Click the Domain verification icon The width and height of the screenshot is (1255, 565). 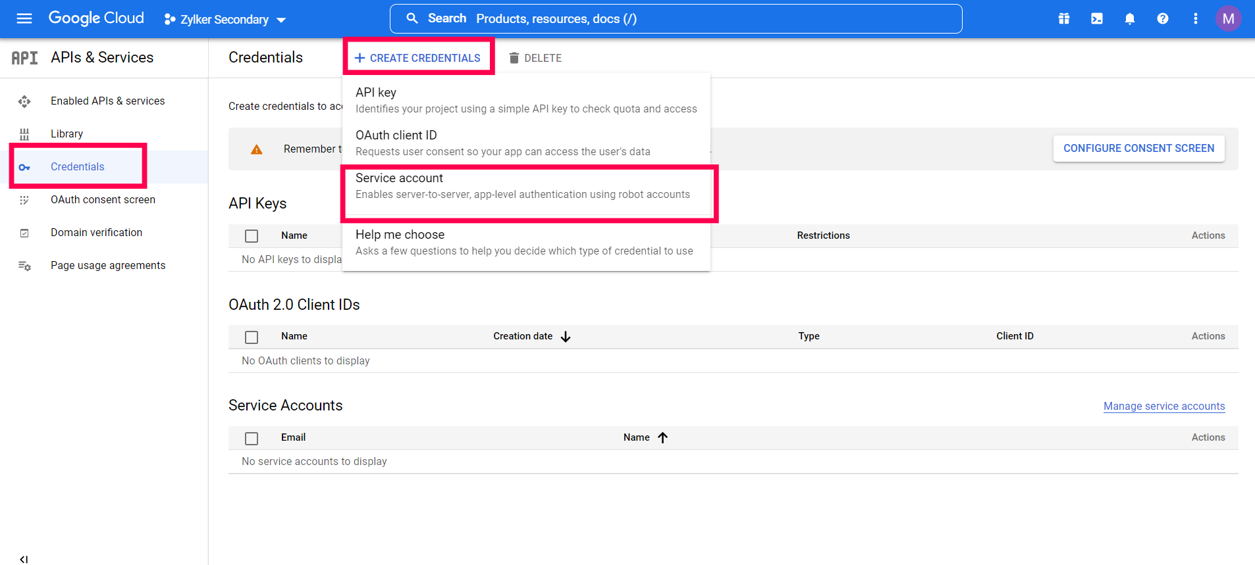click(x=24, y=233)
